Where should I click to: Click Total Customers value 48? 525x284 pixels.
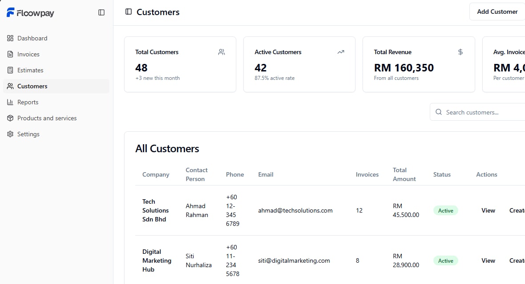click(141, 68)
